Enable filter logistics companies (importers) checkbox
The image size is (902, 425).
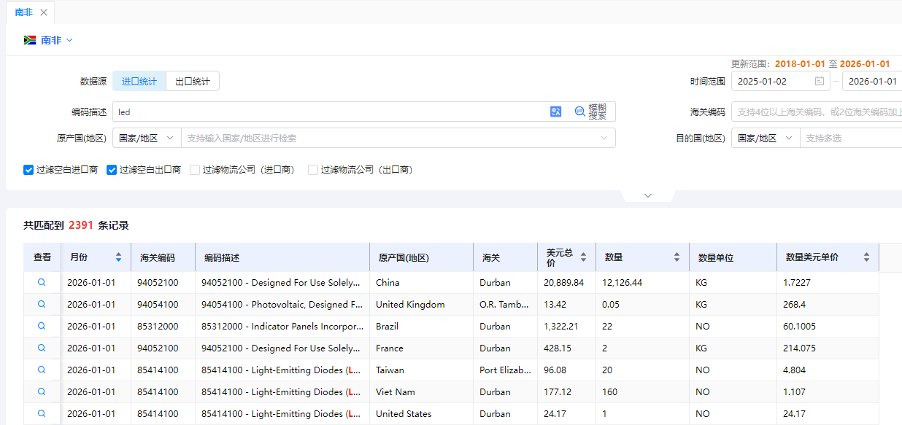coord(195,170)
